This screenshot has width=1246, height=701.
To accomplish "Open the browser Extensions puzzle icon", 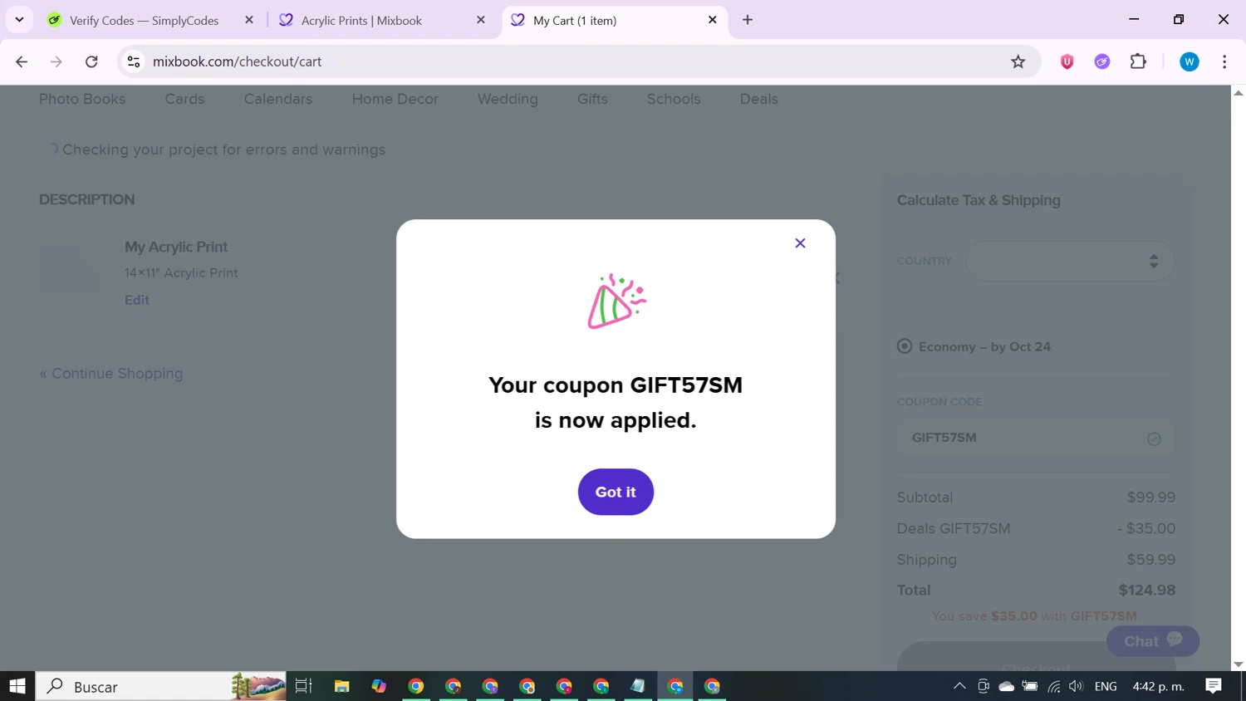I will 1138,61.
